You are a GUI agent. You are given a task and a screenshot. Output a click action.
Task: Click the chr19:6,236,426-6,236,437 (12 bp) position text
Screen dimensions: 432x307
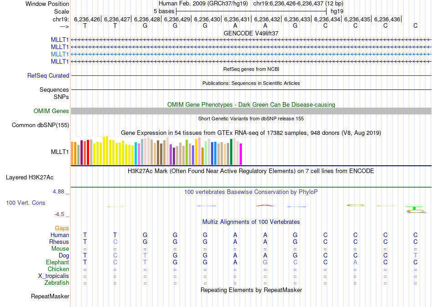[x=298, y=4]
